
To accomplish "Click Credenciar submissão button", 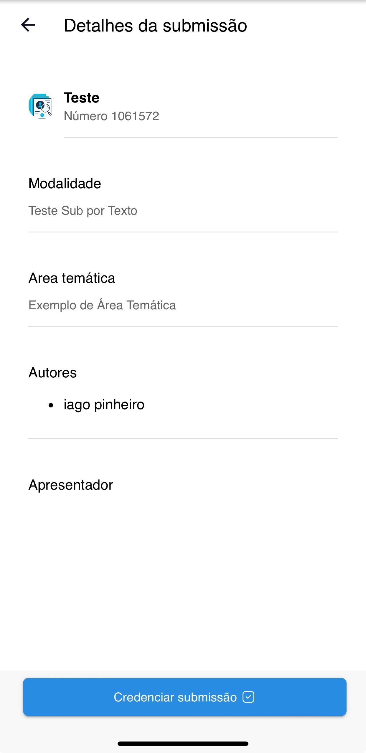I will point(184,697).
